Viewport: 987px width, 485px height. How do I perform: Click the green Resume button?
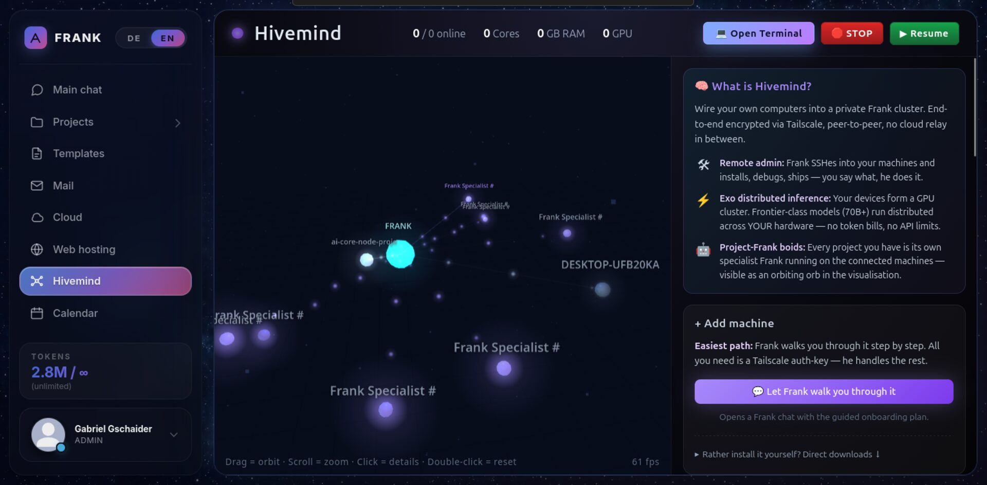click(924, 33)
